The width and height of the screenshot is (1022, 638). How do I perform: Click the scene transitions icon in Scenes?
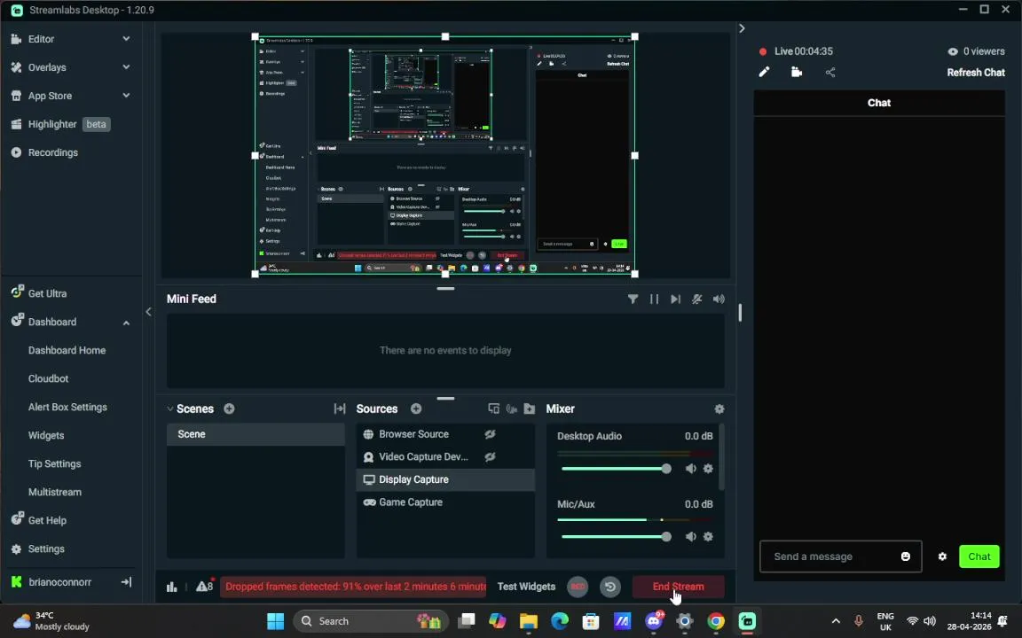pyautogui.click(x=340, y=408)
